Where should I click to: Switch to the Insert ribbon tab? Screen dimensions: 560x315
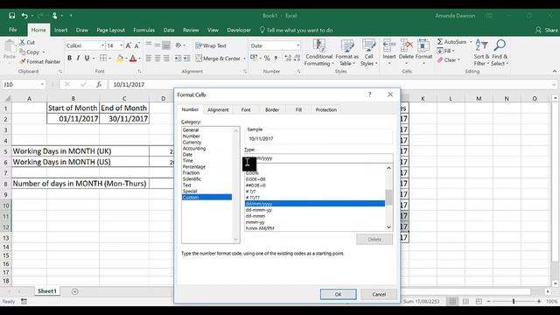[60, 30]
